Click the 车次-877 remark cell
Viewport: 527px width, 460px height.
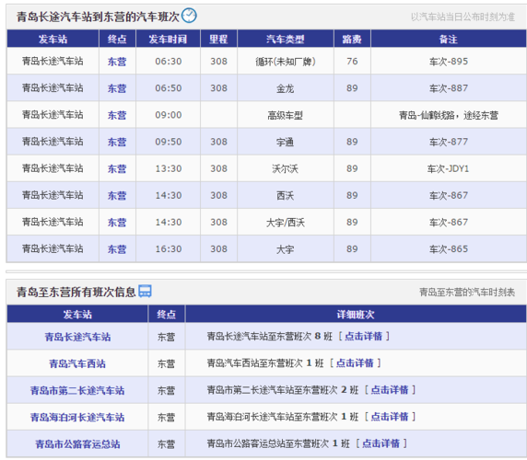tap(449, 142)
